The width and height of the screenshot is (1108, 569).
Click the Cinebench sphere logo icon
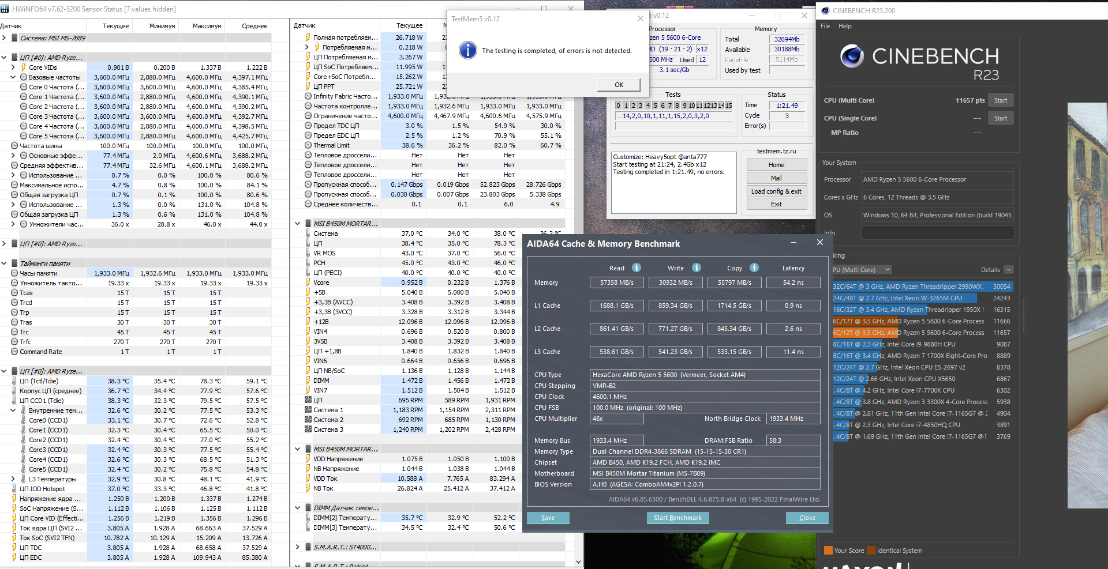tap(852, 56)
